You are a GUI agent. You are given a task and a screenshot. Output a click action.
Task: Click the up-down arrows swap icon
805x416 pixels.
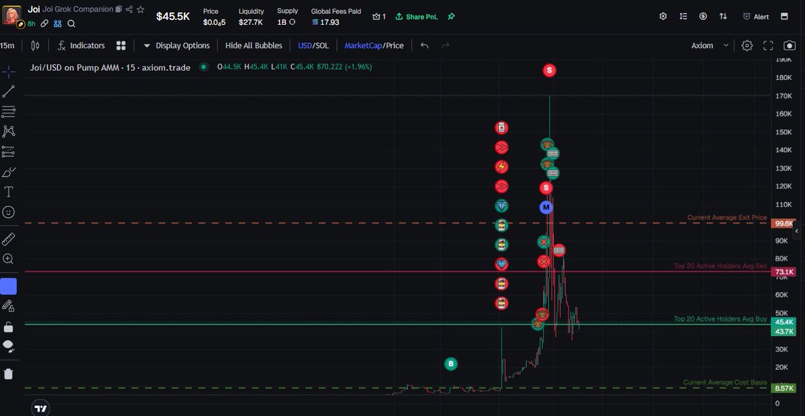723,16
